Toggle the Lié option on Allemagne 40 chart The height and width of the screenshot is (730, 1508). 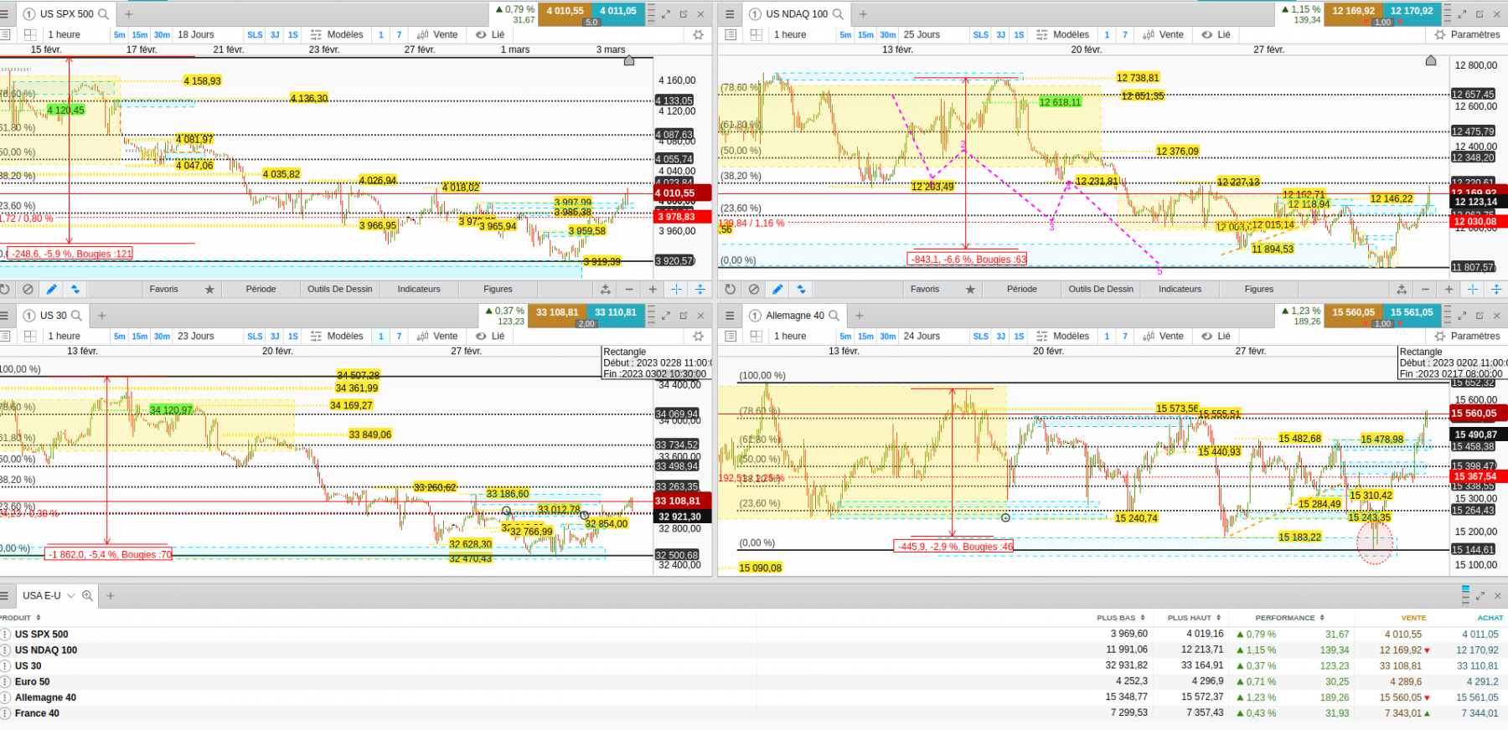pos(1216,336)
